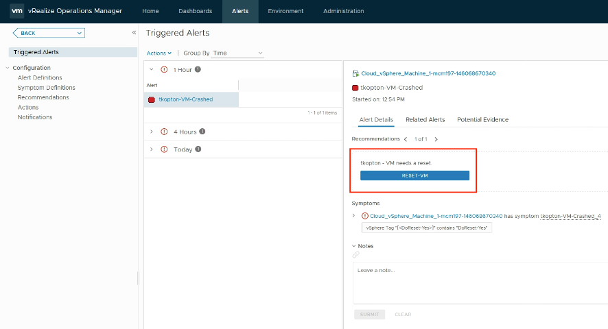Expand the symptom row details
The width and height of the screenshot is (608, 329).
353,215
